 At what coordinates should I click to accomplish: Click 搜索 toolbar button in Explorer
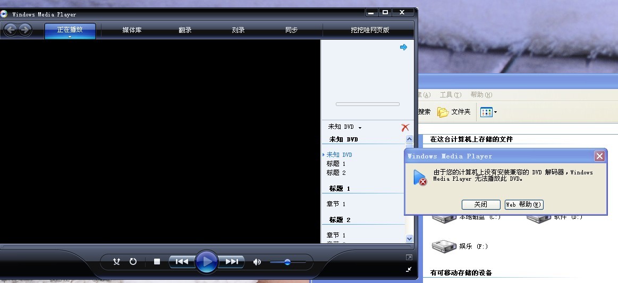point(424,112)
